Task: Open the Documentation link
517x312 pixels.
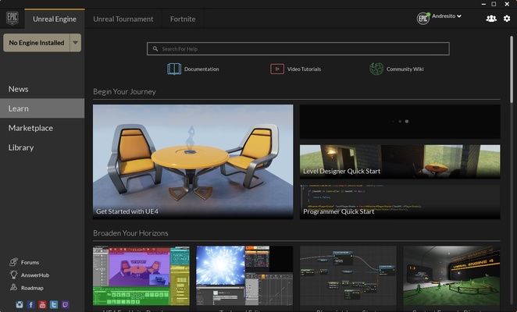Action: click(201, 69)
